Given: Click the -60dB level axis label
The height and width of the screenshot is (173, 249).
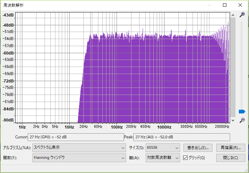Looking at the screenshot, I should tap(8, 53).
